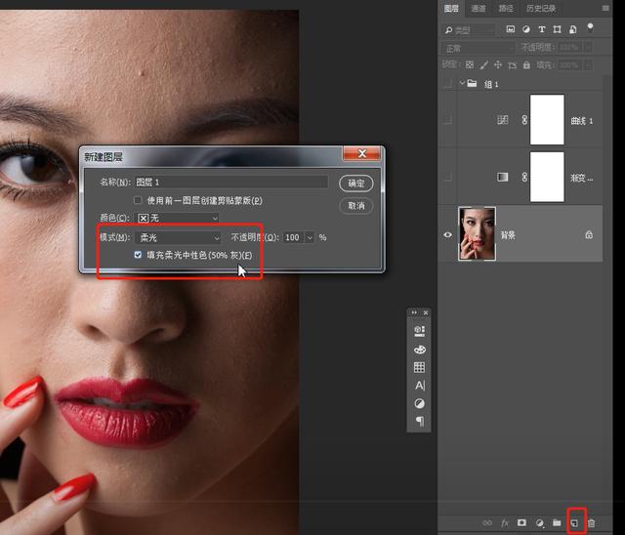
Task: Uncheck 填充柔光中性色 (50% 灰) checkbox
Action: point(138,255)
